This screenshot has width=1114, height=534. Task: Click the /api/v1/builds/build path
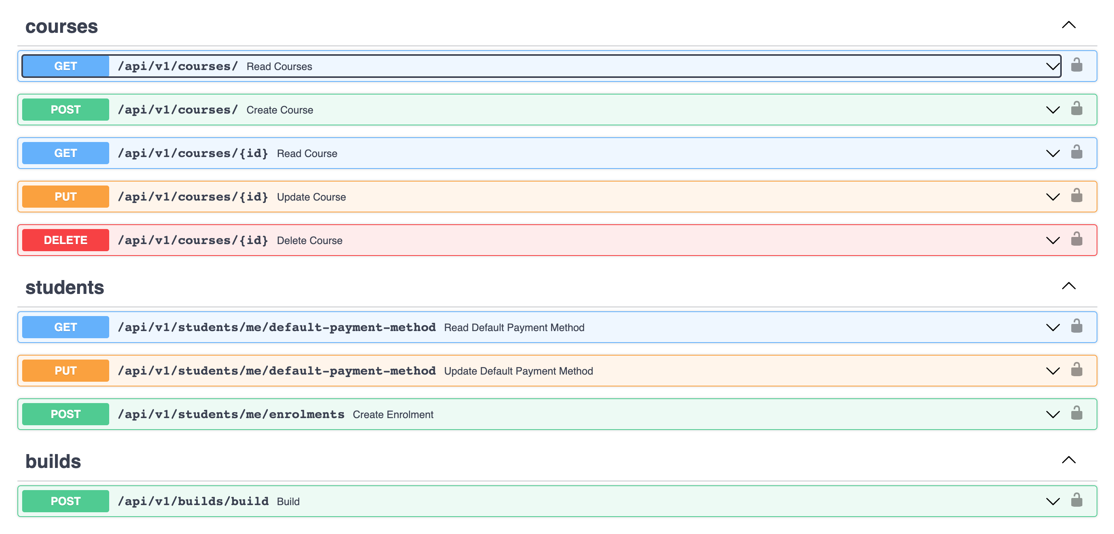[x=193, y=502]
